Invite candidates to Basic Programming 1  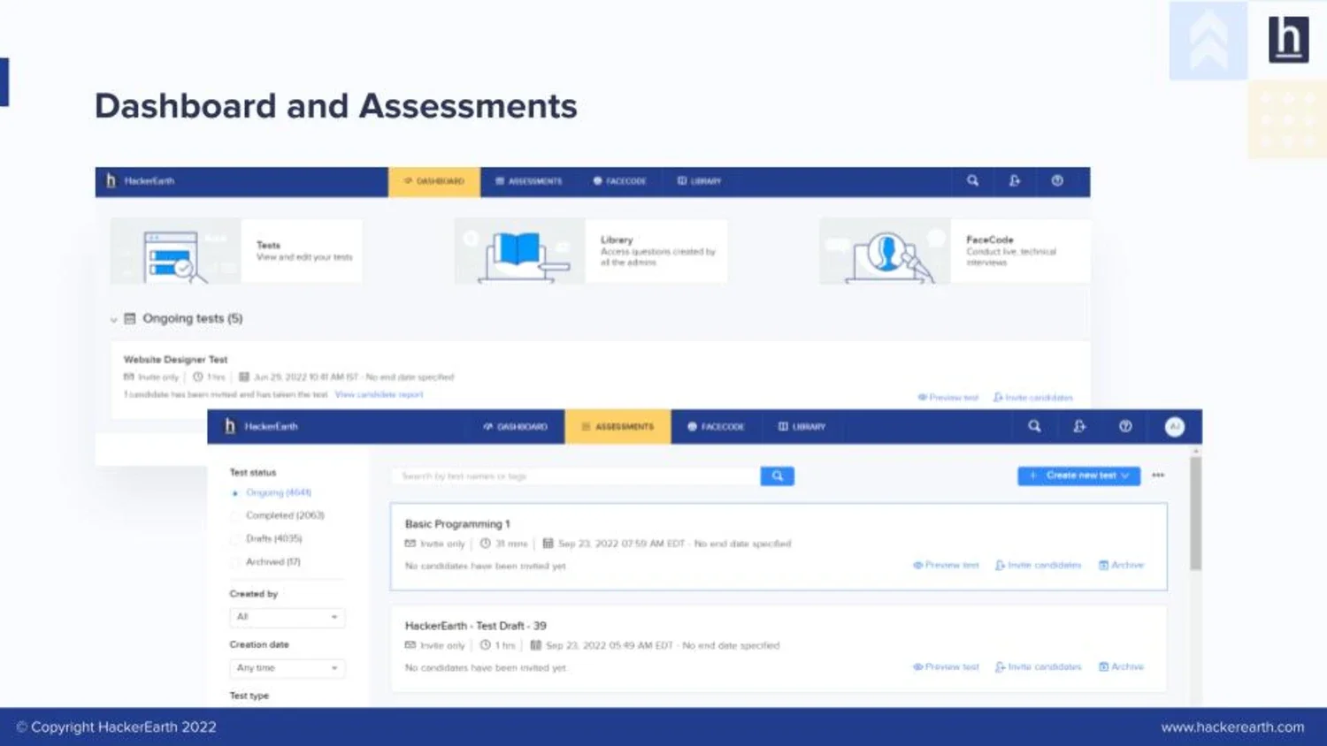(x=1039, y=565)
